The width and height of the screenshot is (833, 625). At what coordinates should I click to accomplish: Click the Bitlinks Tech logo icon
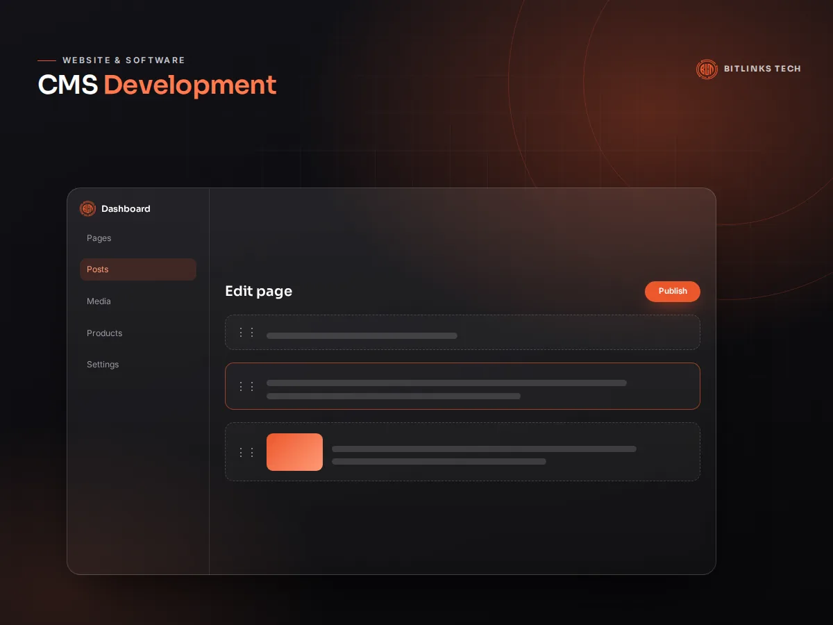tap(707, 69)
